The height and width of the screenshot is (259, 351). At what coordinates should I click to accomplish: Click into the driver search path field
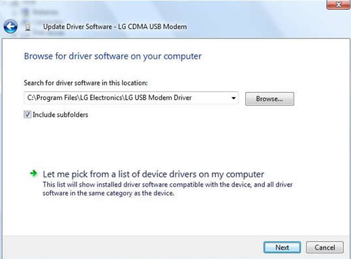131,98
